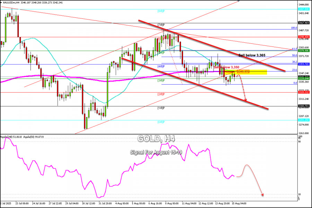
Task: Click the 12 Aug 12:00 time label
Action: [x=205, y=203]
